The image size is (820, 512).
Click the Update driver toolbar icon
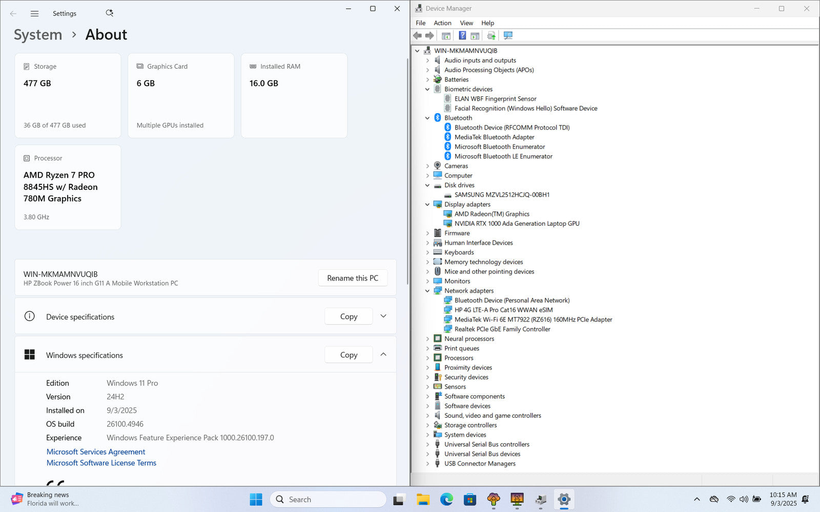491,35
